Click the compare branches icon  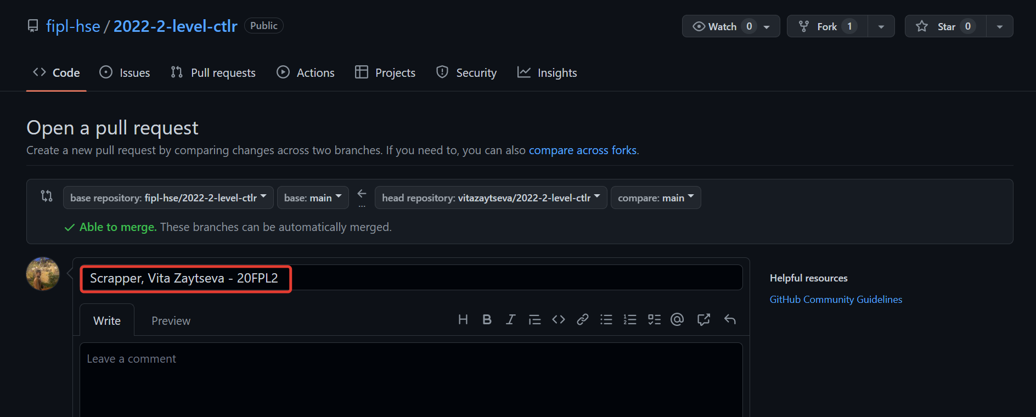[47, 196]
